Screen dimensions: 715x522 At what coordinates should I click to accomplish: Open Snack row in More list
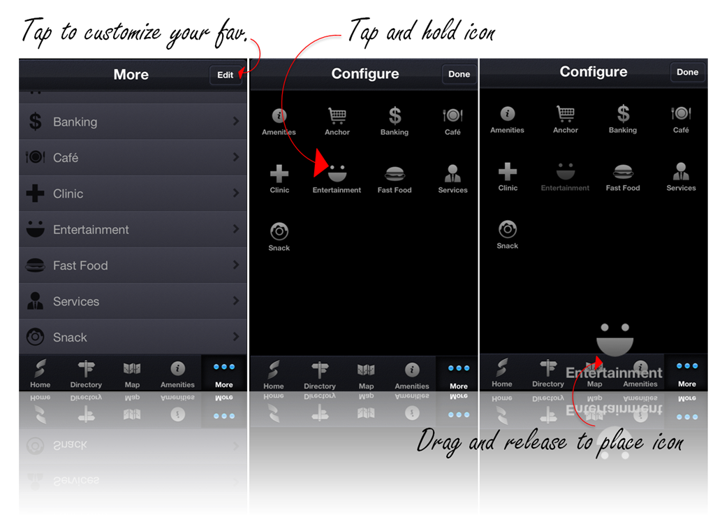[133, 338]
